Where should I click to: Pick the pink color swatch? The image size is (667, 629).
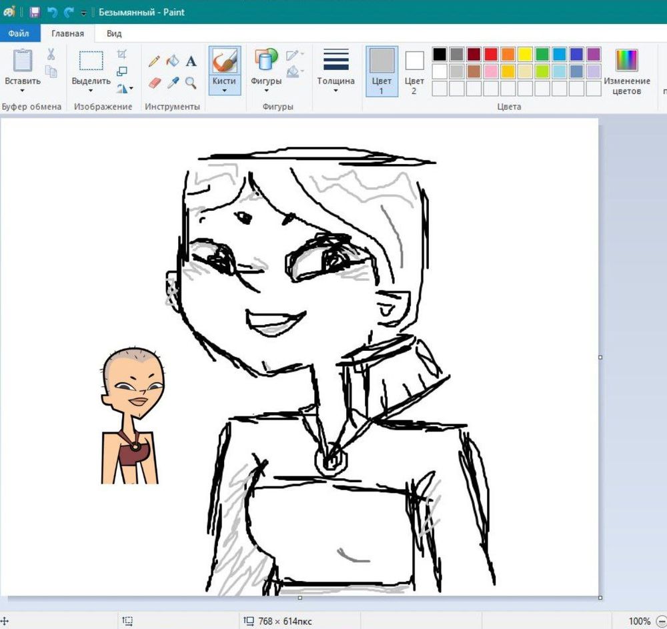pyautogui.click(x=491, y=71)
